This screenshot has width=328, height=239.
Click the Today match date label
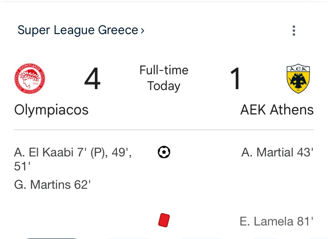pos(164,86)
